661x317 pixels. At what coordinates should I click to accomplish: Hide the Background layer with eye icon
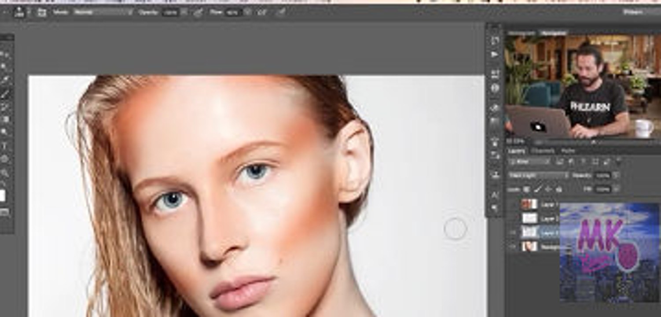[x=513, y=247]
